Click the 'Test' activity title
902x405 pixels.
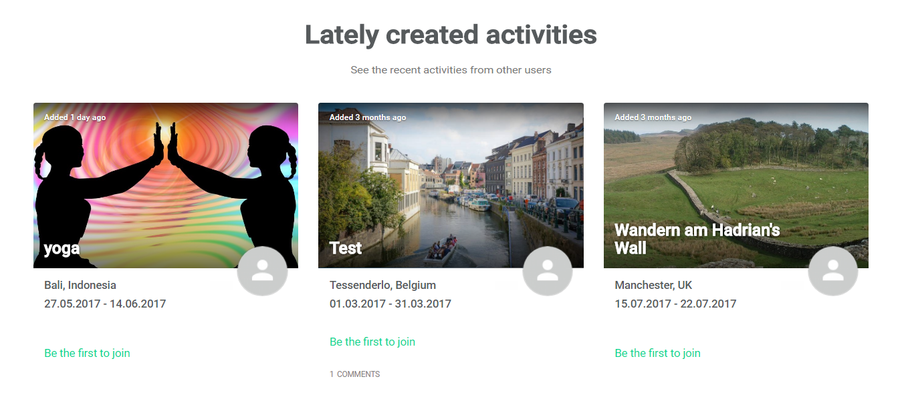coord(346,248)
